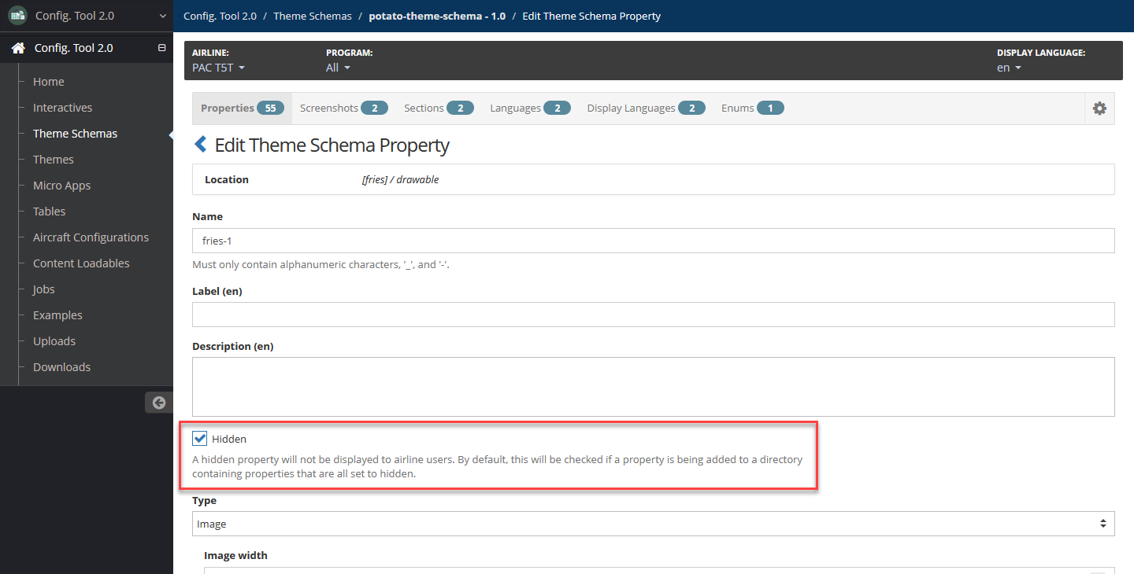
Task: Switch to the Display Languages tab
Action: (646, 109)
